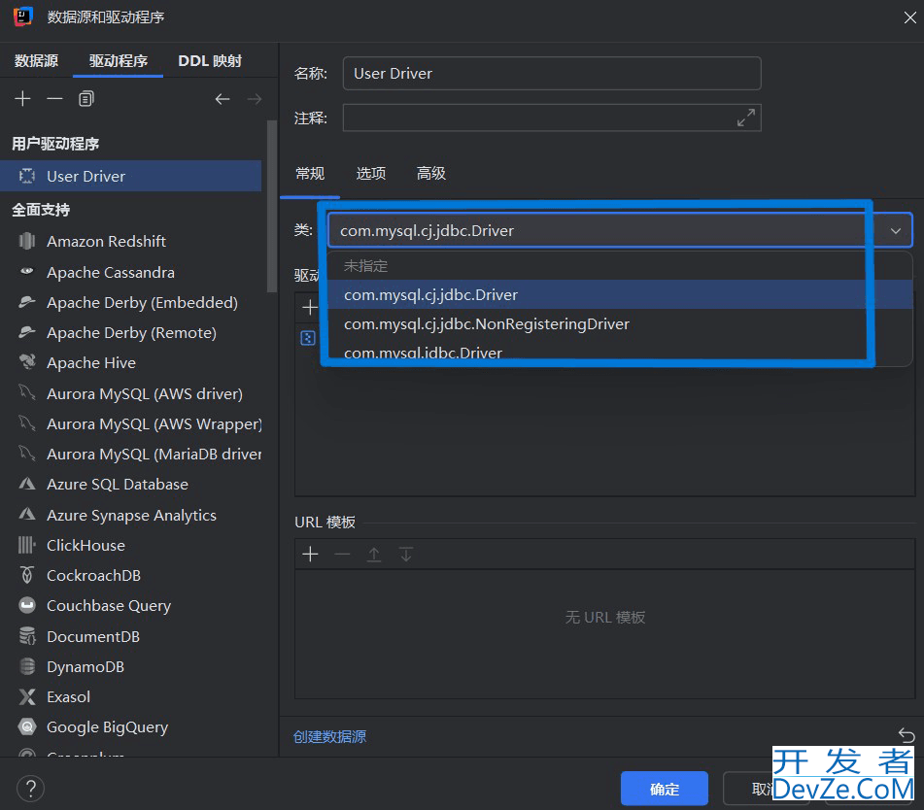Click the 创建数据源 link

tap(329, 736)
